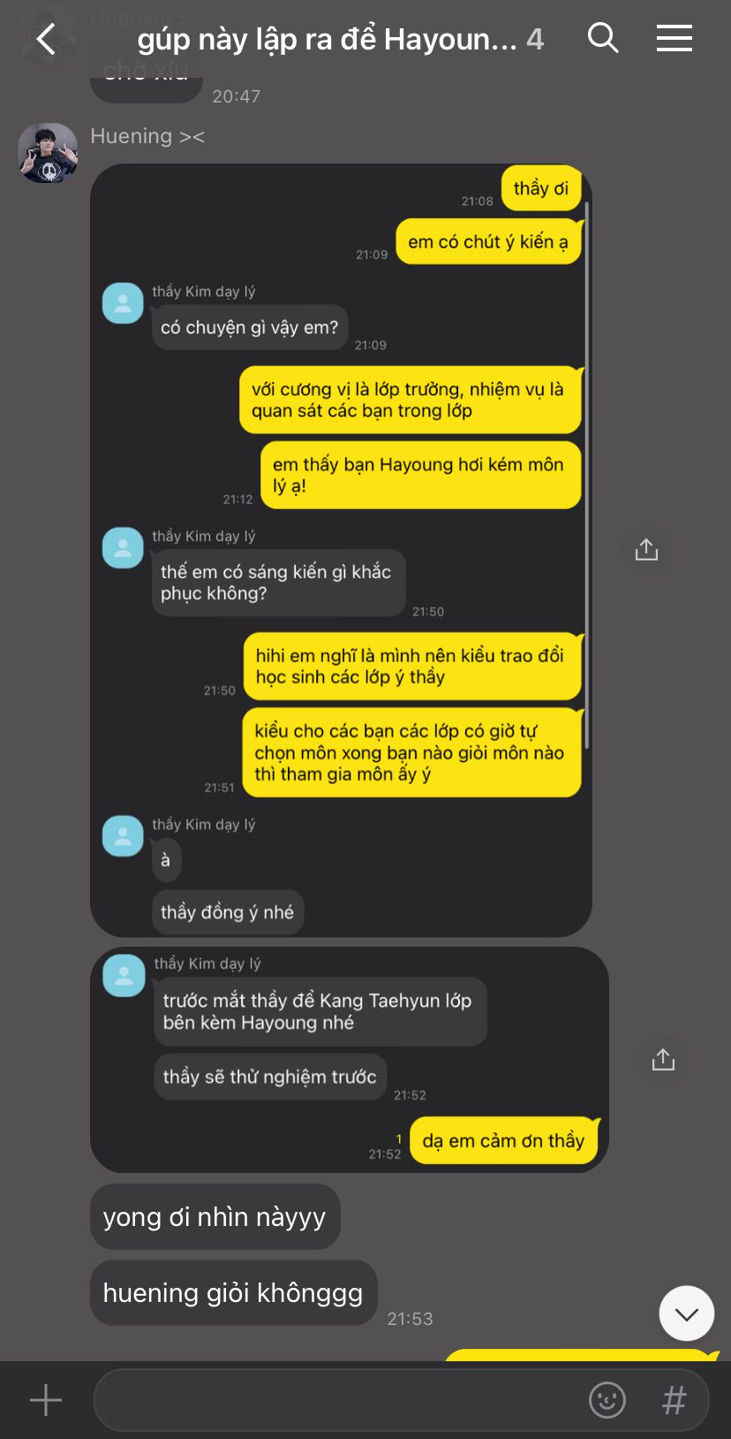
Task: Select the message 'yong ơi nhìn nàyyy'
Action: click(x=215, y=1217)
